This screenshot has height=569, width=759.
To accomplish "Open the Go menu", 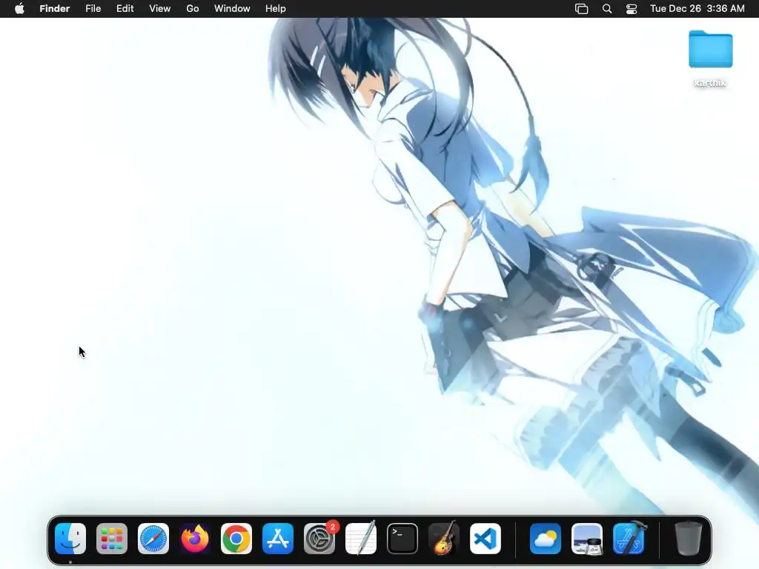I will coord(193,9).
